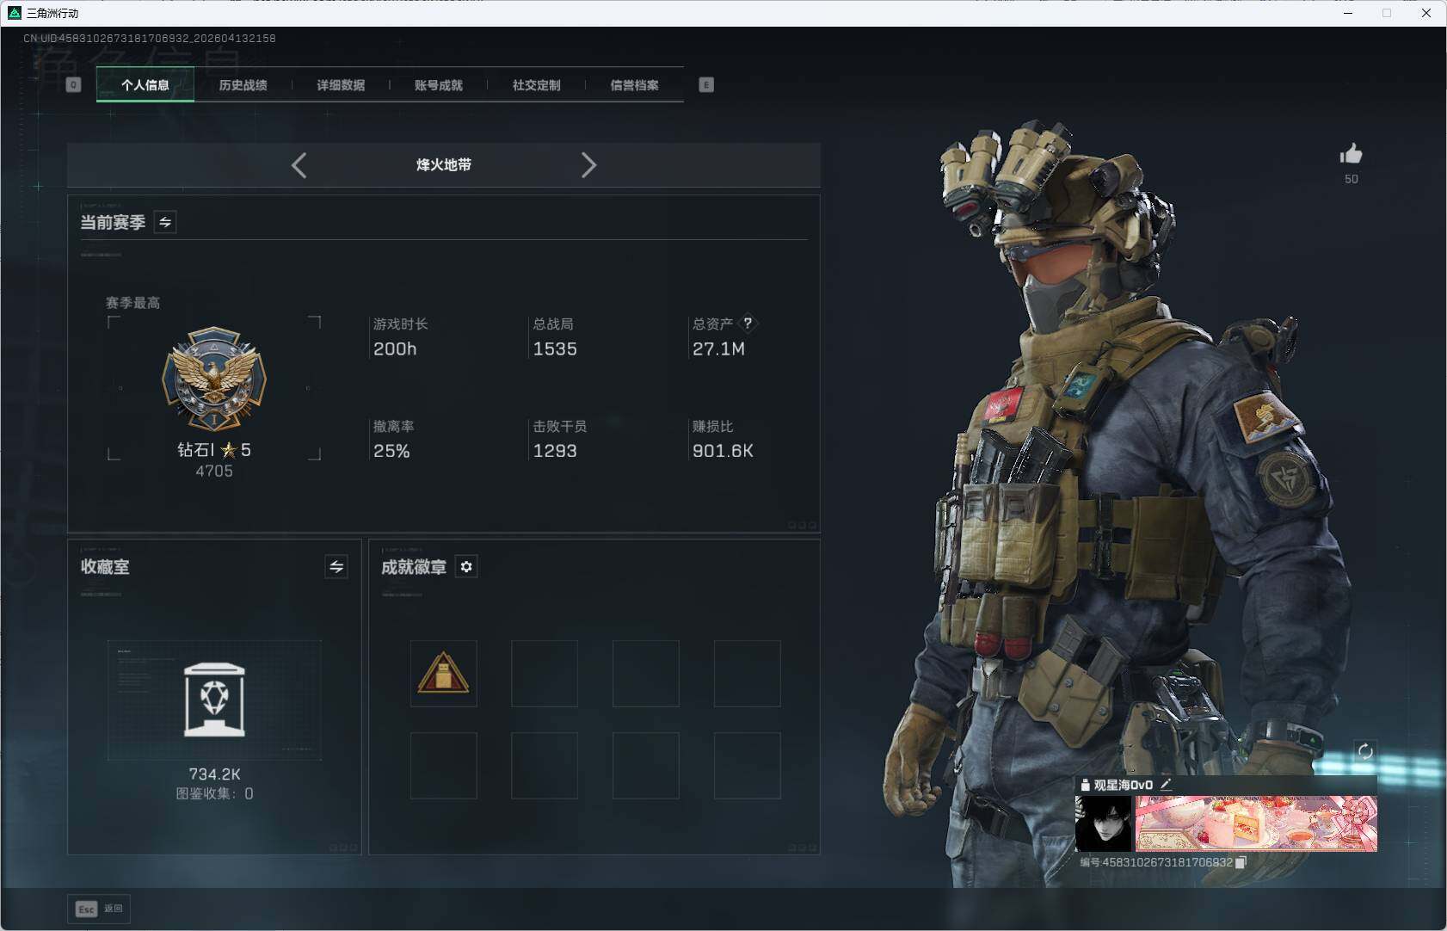The image size is (1447, 931).
Task: Toggle the current season switch icon
Action: pyautogui.click(x=165, y=222)
